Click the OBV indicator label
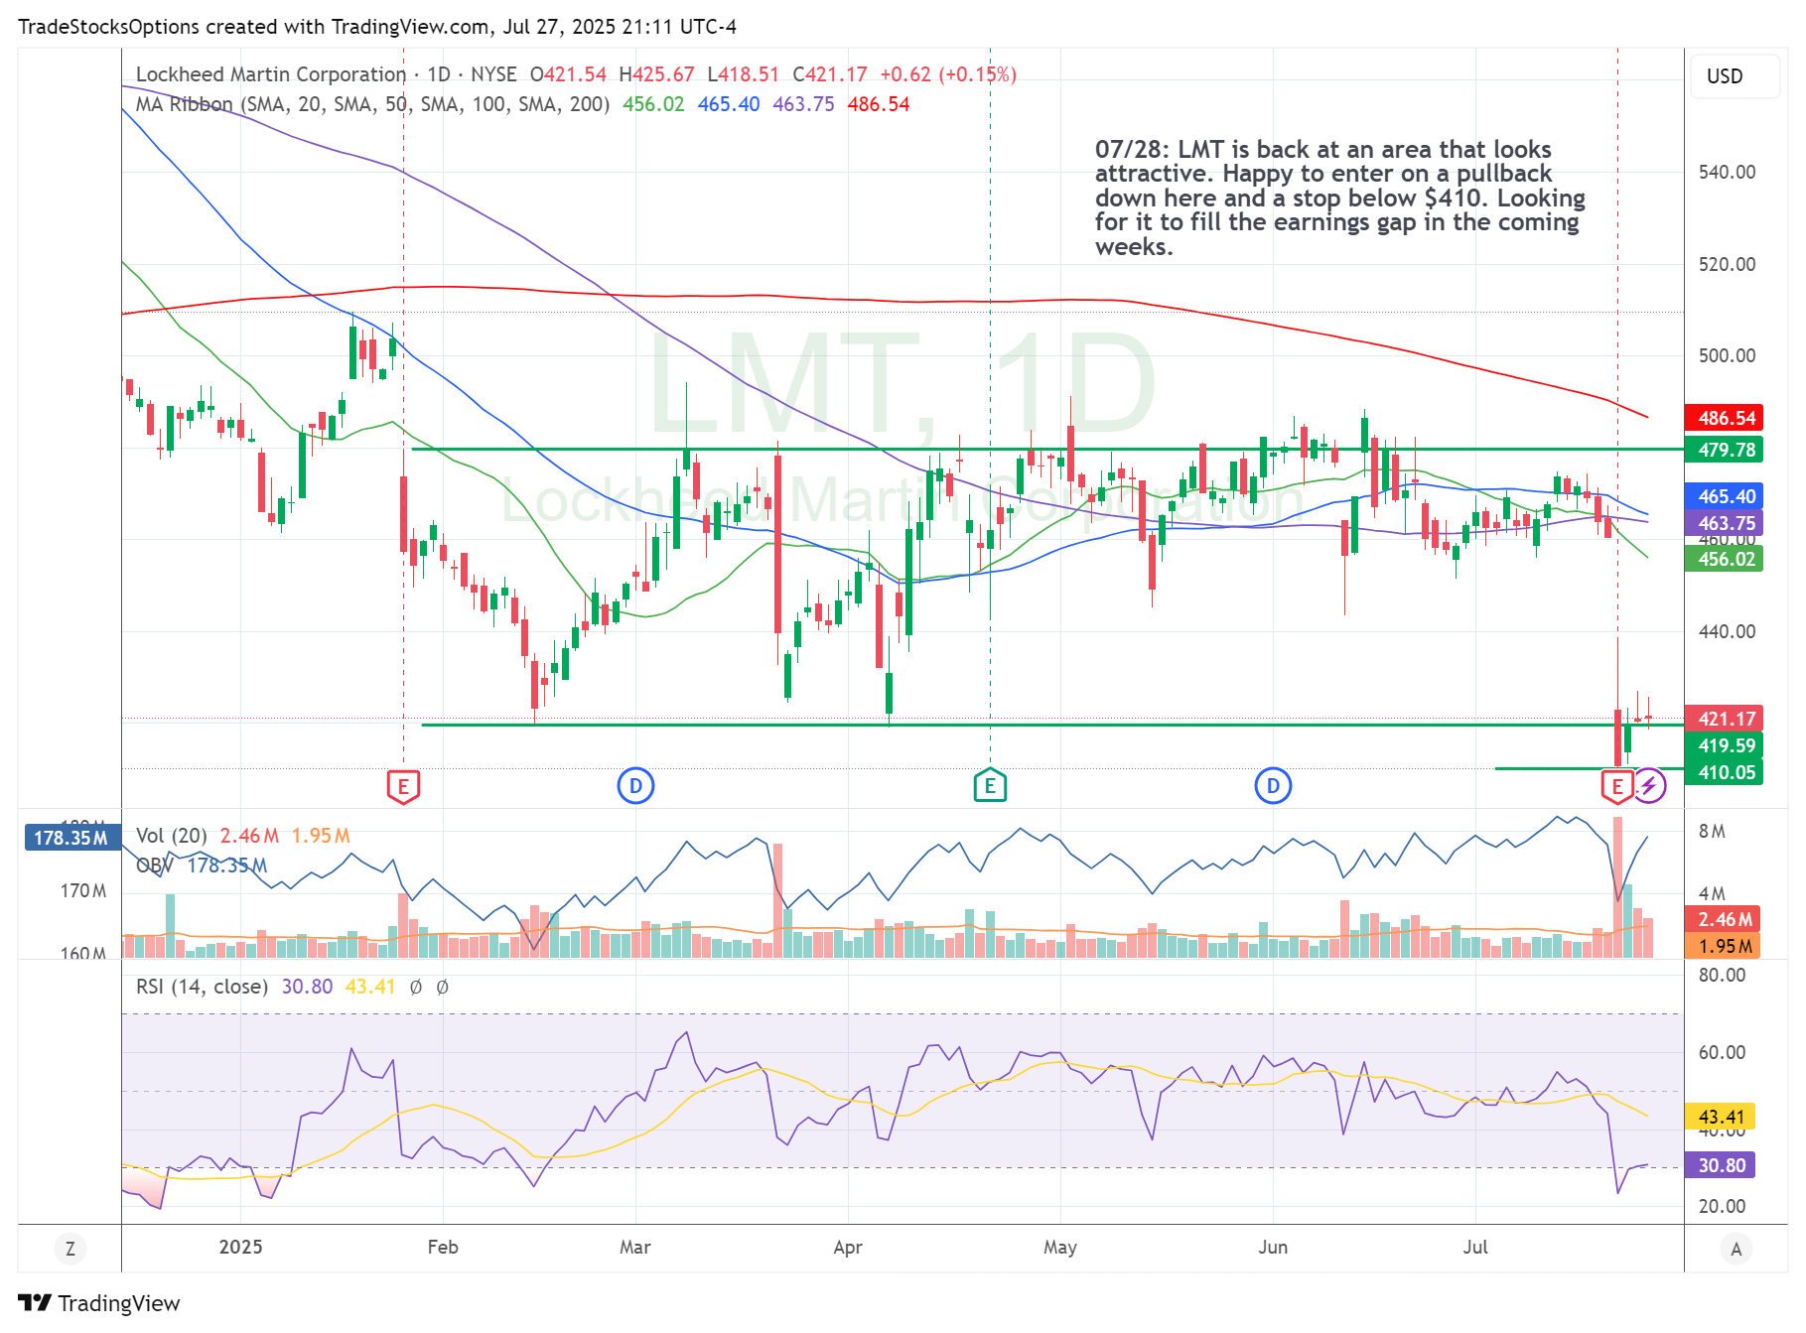The image size is (1806, 1333). pyautogui.click(x=155, y=866)
